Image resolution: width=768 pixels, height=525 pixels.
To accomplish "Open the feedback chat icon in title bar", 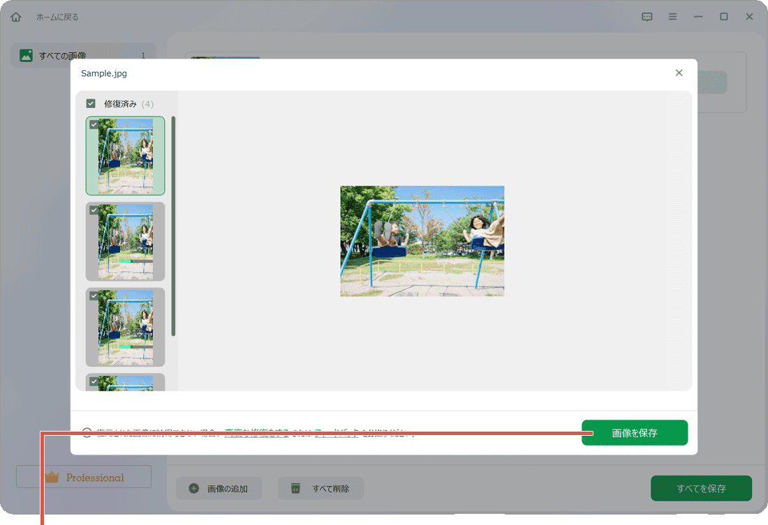I will [647, 16].
